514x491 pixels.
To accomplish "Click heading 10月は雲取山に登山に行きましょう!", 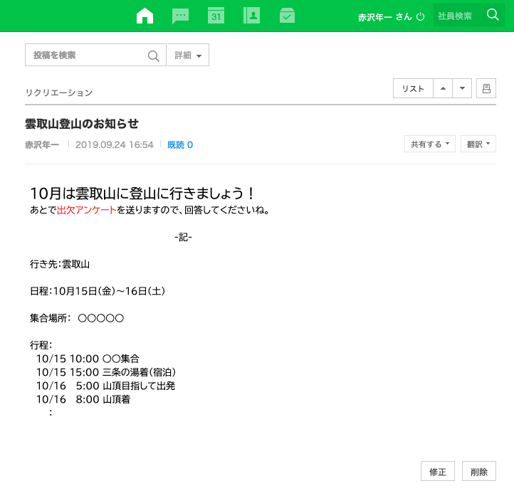I will pos(142,194).
